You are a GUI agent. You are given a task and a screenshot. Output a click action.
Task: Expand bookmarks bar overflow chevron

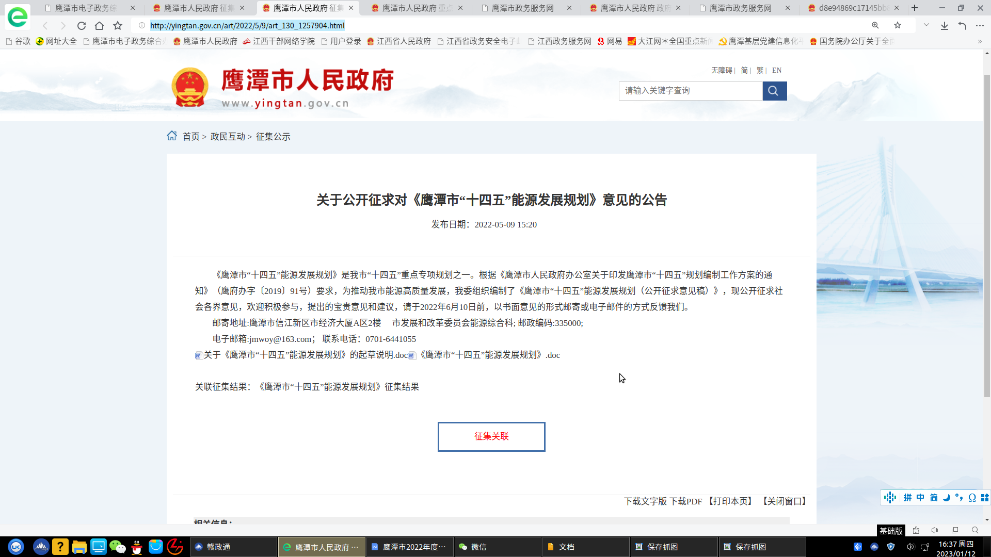pos(980,41)
